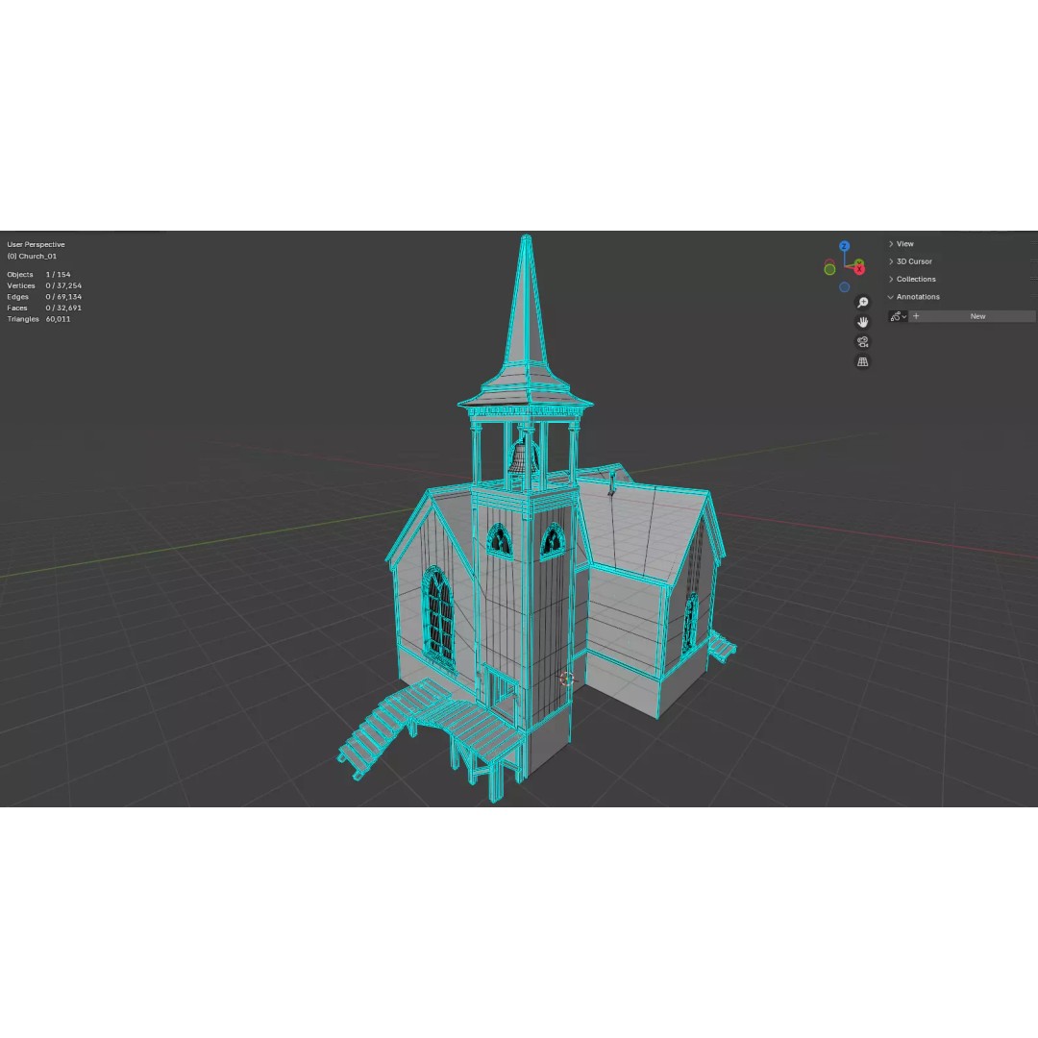Open the annotation tool dropdown arrow
The height and width of the screenshot is (1038, 1038).
904,316
